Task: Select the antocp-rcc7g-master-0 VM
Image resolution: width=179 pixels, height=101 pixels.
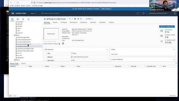Action: [x=24, y=40]
